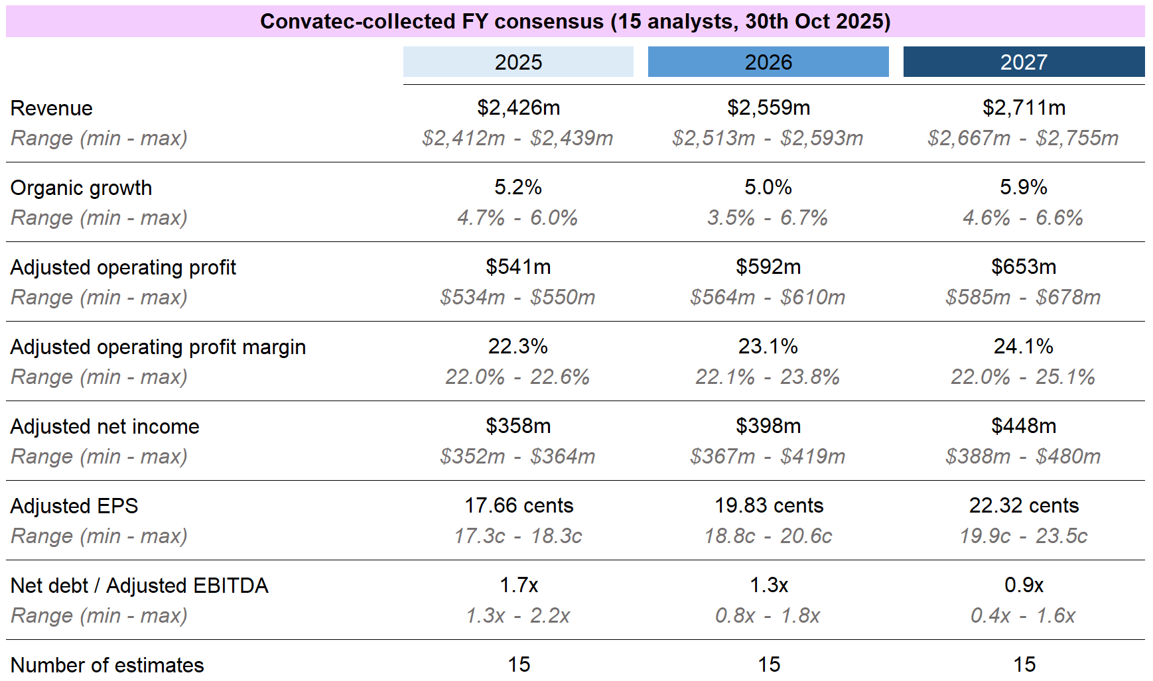Viewport: 1153px width, 681px height.
Task: Select the 2027 adjusted operating profit $653m
Action: pos(1024,267)
